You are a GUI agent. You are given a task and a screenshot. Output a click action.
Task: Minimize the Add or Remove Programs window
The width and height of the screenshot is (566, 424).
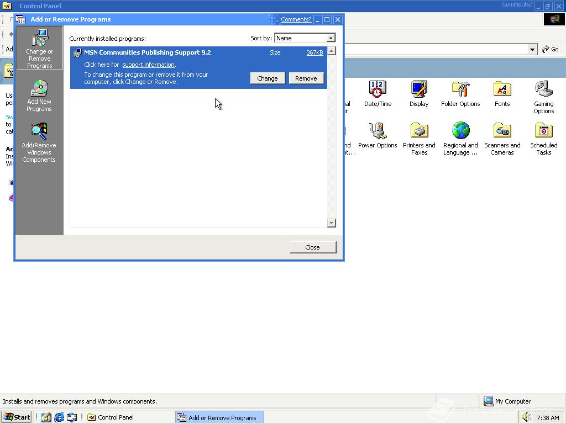pos(317,19)
